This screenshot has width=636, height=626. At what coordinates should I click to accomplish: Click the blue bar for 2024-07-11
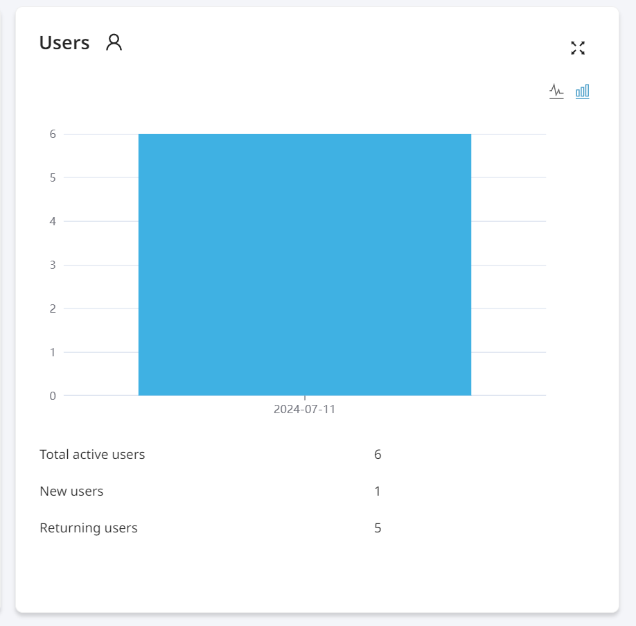tap(305, 264)
